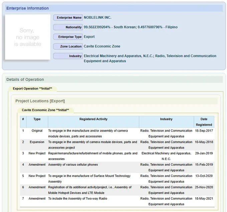Click the 'Type' column header
The image size is (227, 212).
37,122
